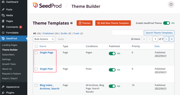Image resolution: width=180 pixels, height=95 pixels.
Task: Click the Search Theme Templates button
Action: (159, 33)
